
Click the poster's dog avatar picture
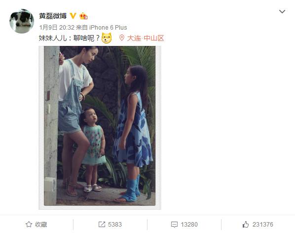click(x=22, y=21)
